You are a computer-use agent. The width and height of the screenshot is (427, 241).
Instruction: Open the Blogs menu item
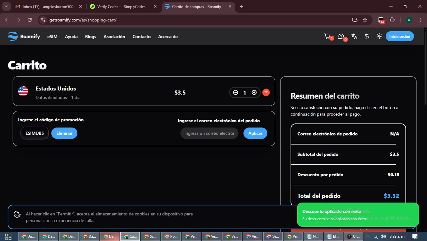[x=91, y=36]
